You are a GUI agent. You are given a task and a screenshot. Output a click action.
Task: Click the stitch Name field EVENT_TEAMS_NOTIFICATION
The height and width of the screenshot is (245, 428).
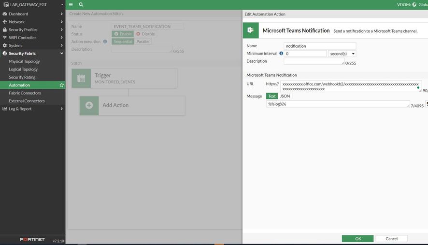148,27
